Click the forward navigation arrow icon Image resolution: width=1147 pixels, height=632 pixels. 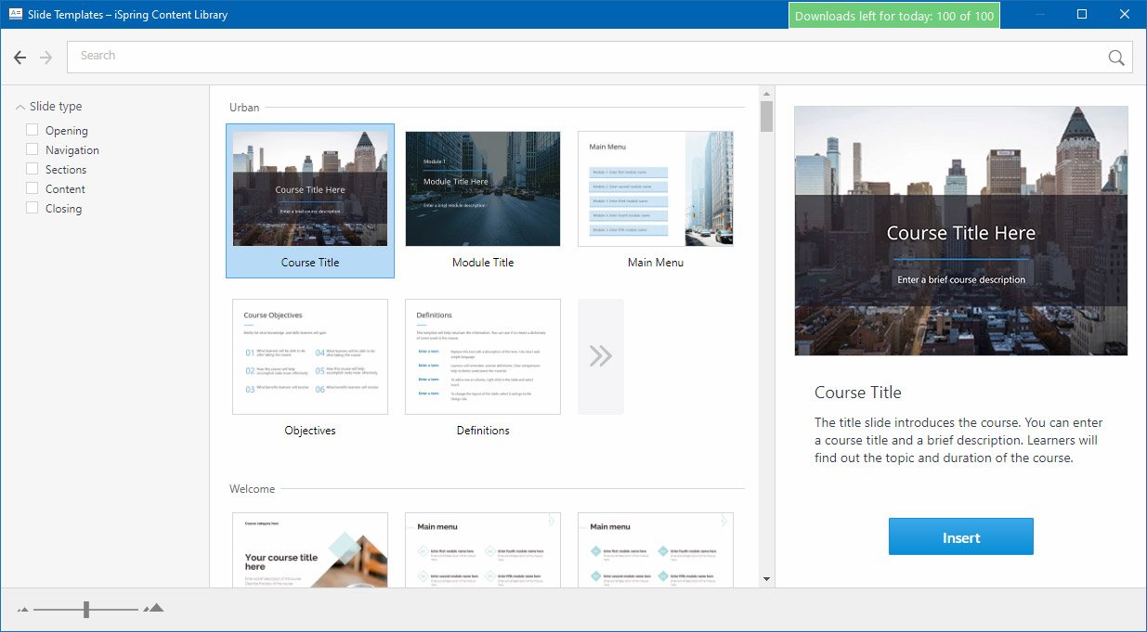pos(46,58)
